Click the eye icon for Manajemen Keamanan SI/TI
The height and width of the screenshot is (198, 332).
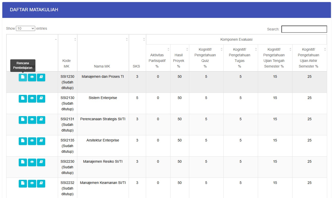pos(32,184)
